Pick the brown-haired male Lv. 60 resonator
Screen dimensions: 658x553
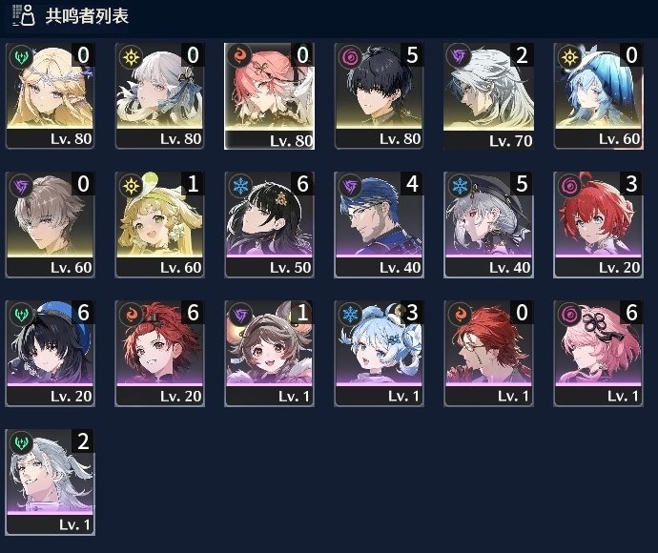[50, 224]
